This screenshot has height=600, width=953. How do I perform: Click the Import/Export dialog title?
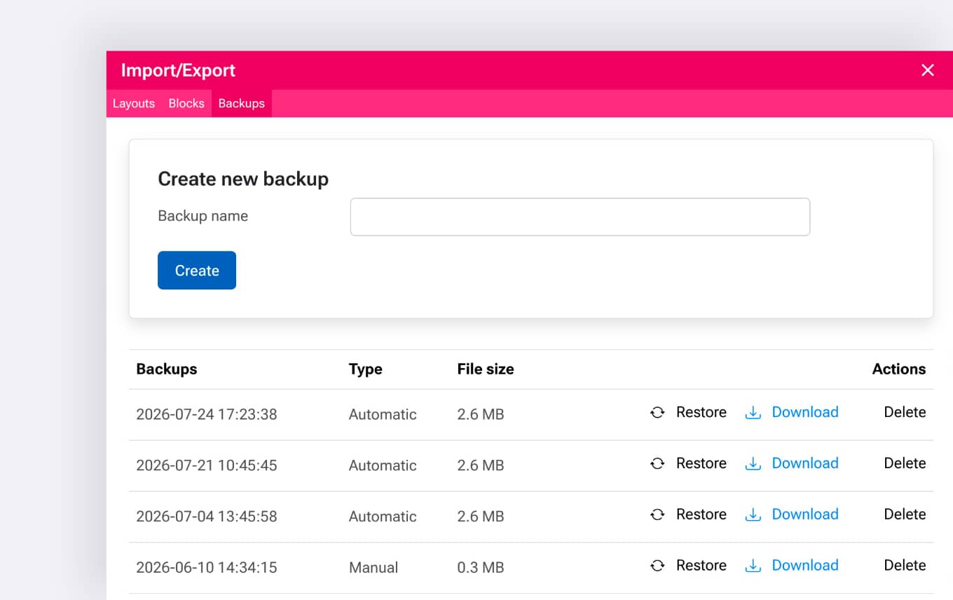tap(178, 70)
